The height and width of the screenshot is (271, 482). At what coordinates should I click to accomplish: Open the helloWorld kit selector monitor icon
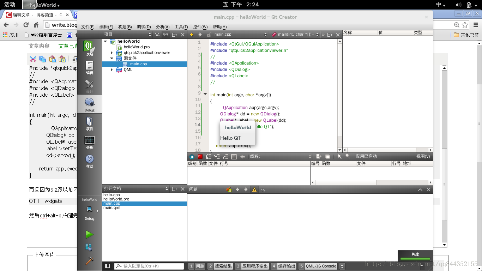coord(90,210)
